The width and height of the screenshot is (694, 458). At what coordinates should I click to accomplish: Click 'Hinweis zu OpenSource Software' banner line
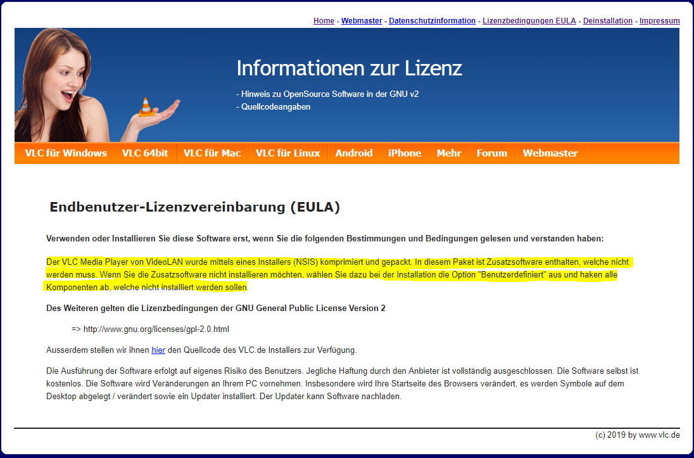tap(327, 94)
